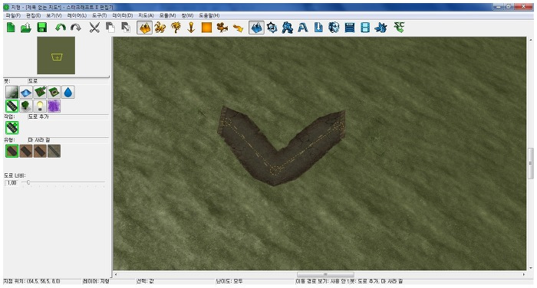Click the vertical scrollbar thumb
The image size is (537, 288).
pyautogui.click(x=531, y=163)
